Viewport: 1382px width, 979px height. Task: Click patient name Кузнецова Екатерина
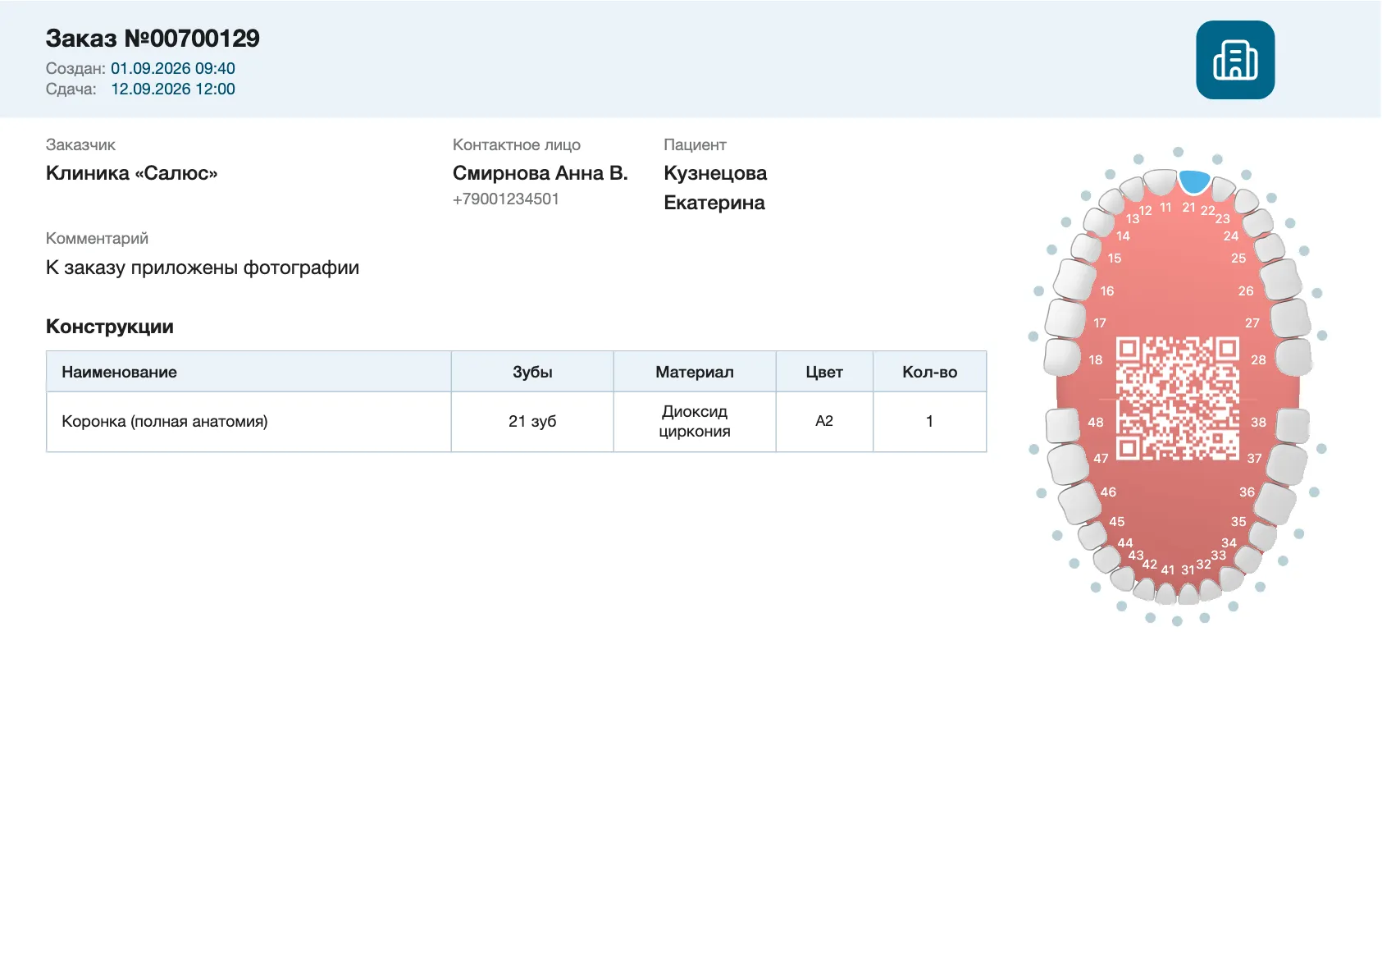[x=715, y=188]
